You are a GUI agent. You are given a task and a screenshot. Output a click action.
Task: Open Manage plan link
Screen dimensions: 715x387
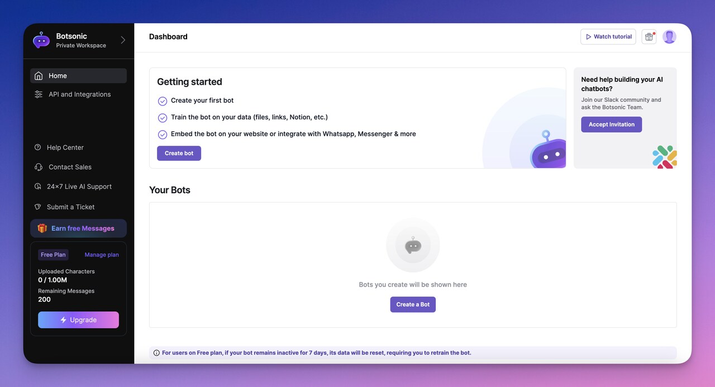pyautogui.click(x=101, y=254)
